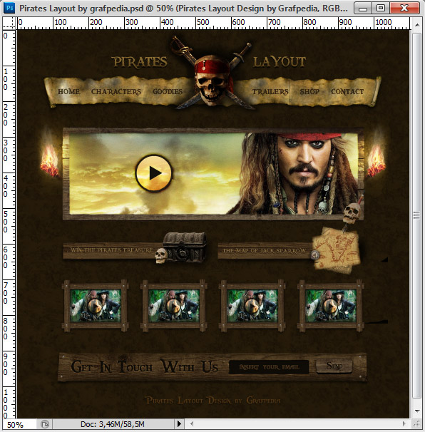The width and height of the screenshot is (425, 432).
Task: Click the 50% zoom level field
Action: pyautogui.click(x=19, y=424)
